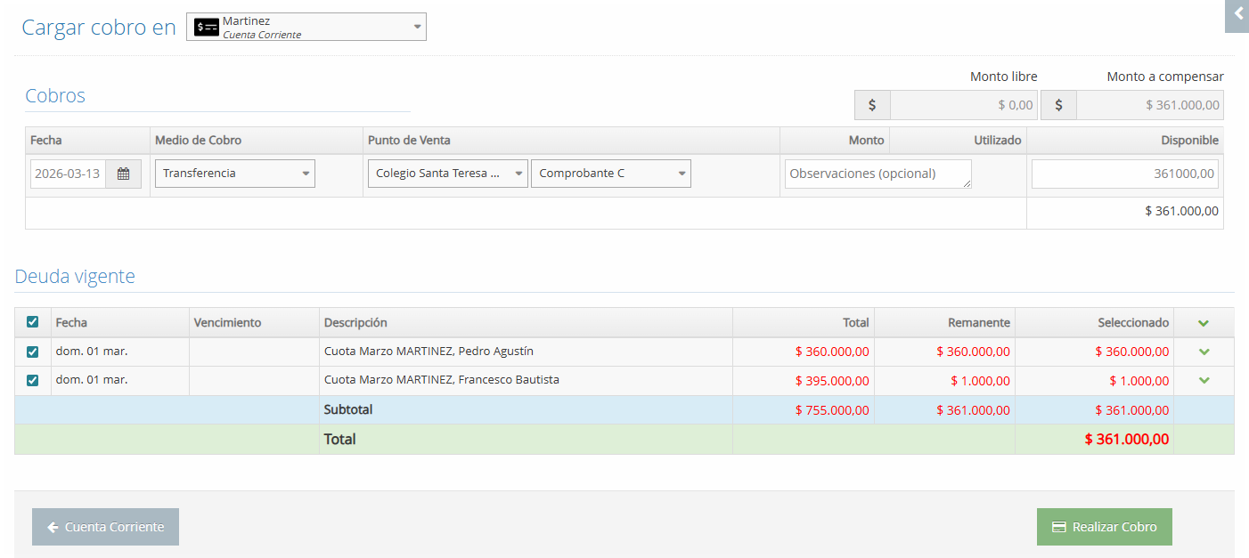The image size is (1249, 558).
Task: Toggle the select-all debts checkbox
Action: [x=33, y=322]
